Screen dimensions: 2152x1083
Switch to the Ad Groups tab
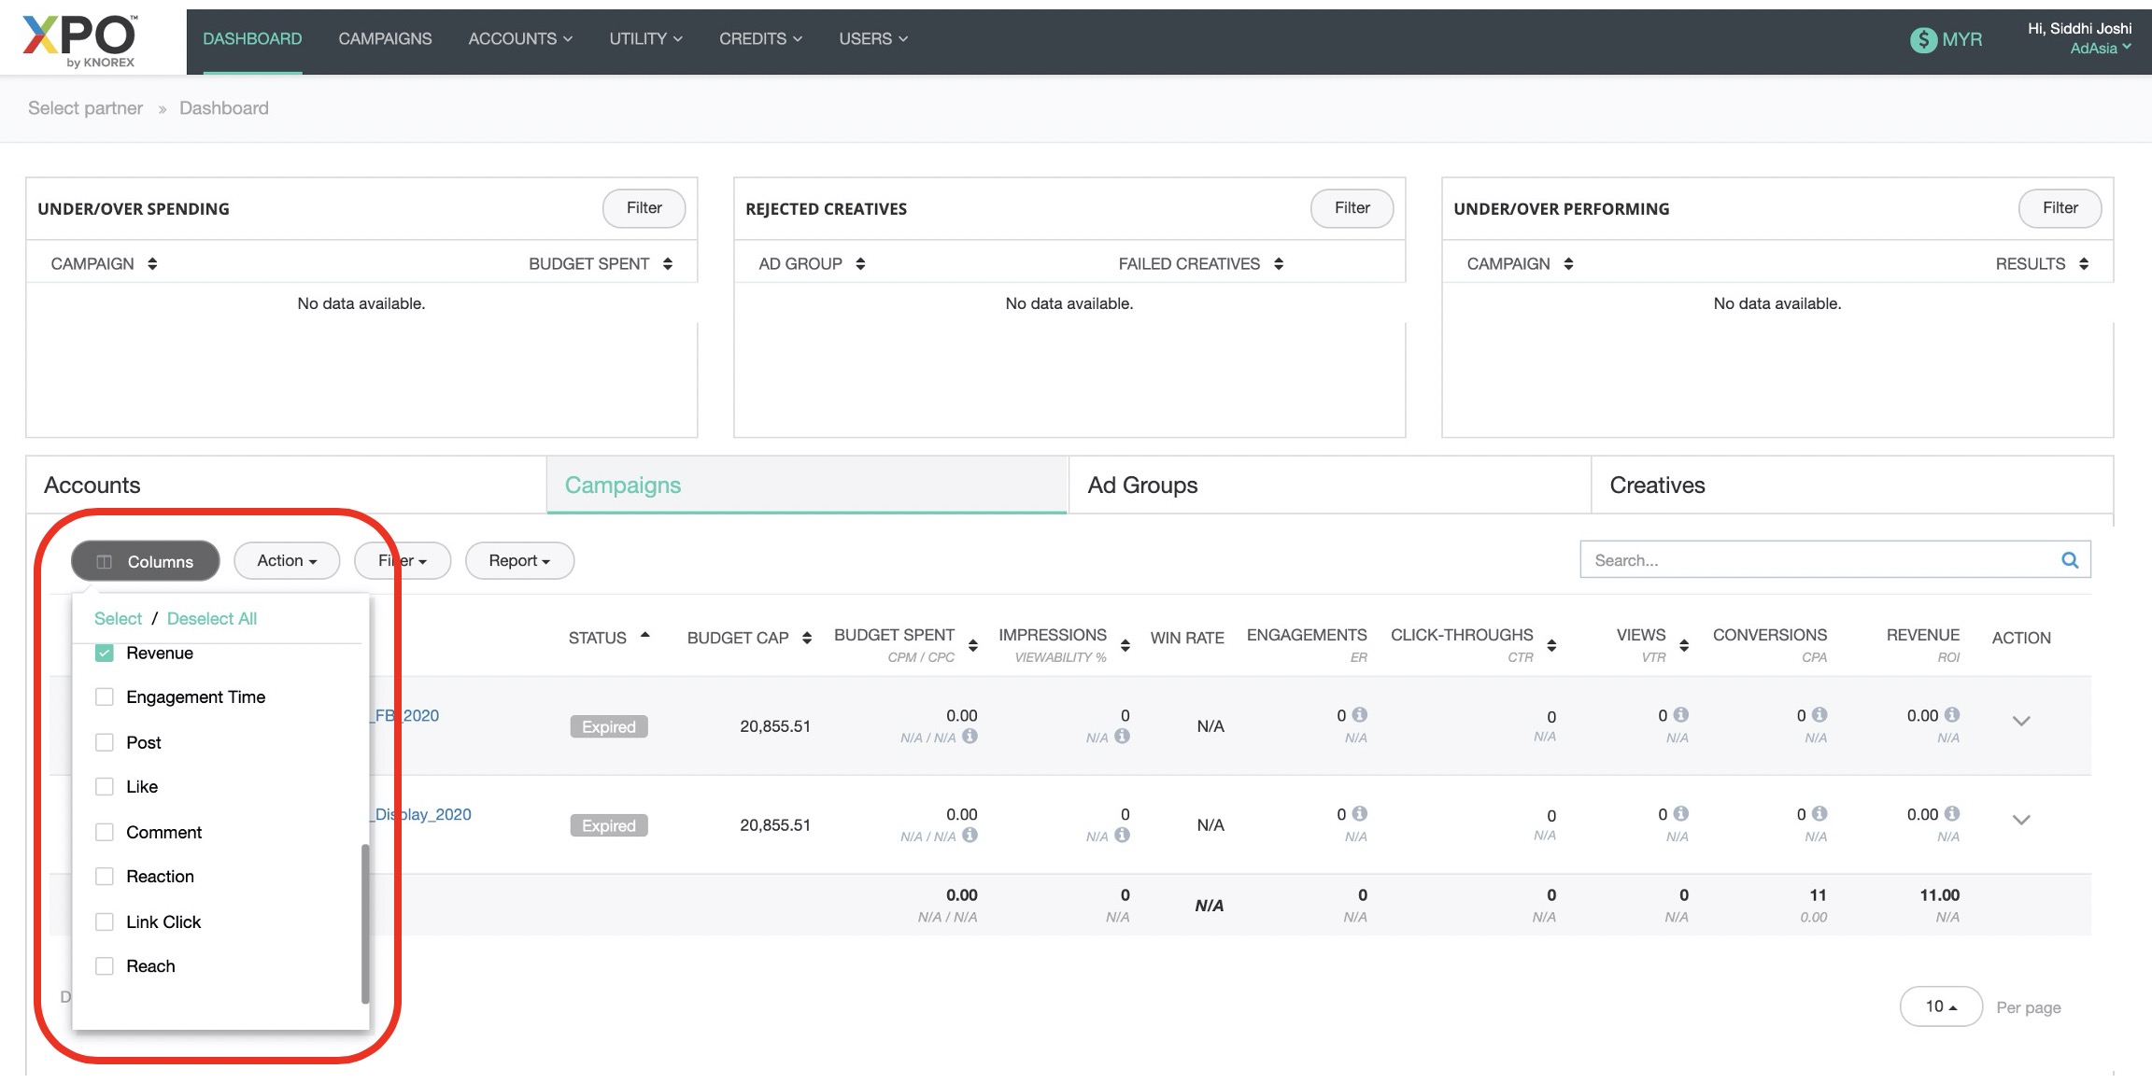[1142, 485]
